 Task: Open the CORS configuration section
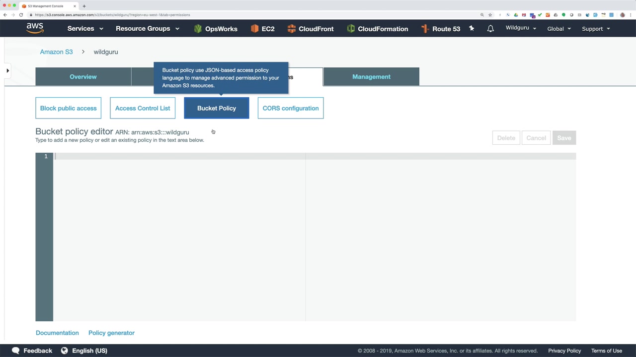tap(291, 108)
